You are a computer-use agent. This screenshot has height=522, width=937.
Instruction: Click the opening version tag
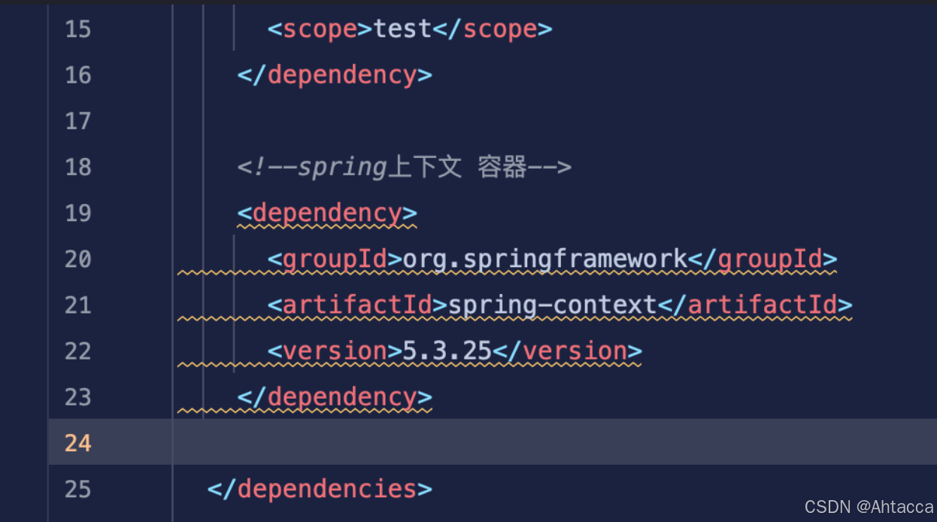[x=335, y=351]
